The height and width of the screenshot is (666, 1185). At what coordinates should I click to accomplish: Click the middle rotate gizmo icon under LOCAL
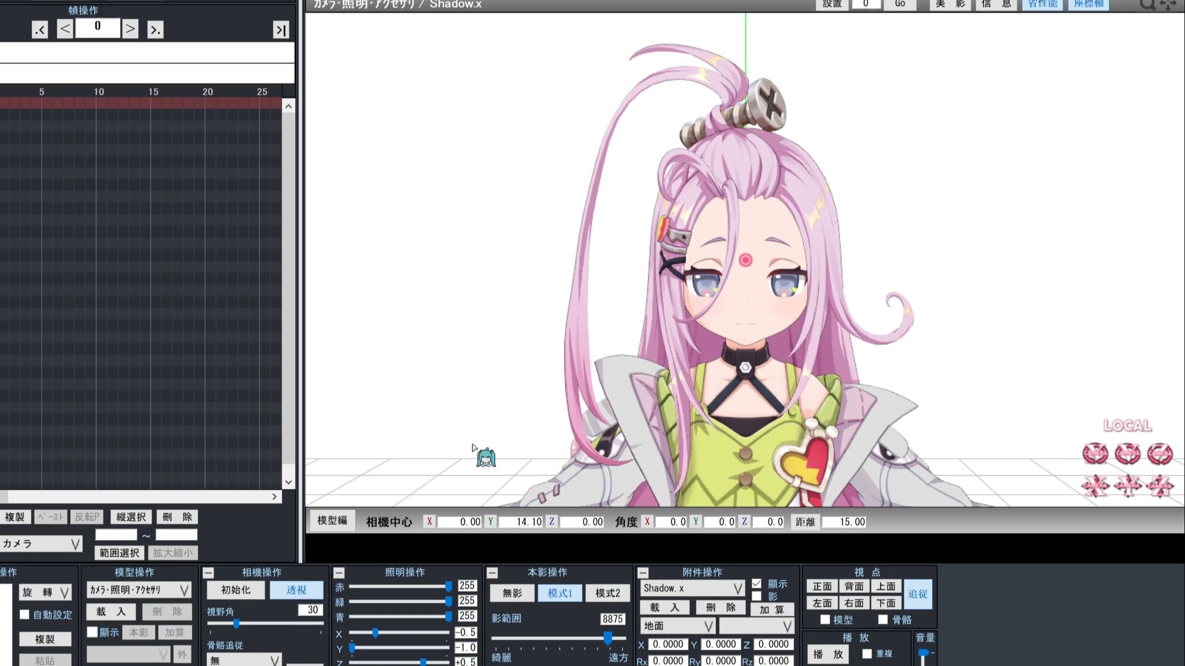click(x=1127, y=454)
